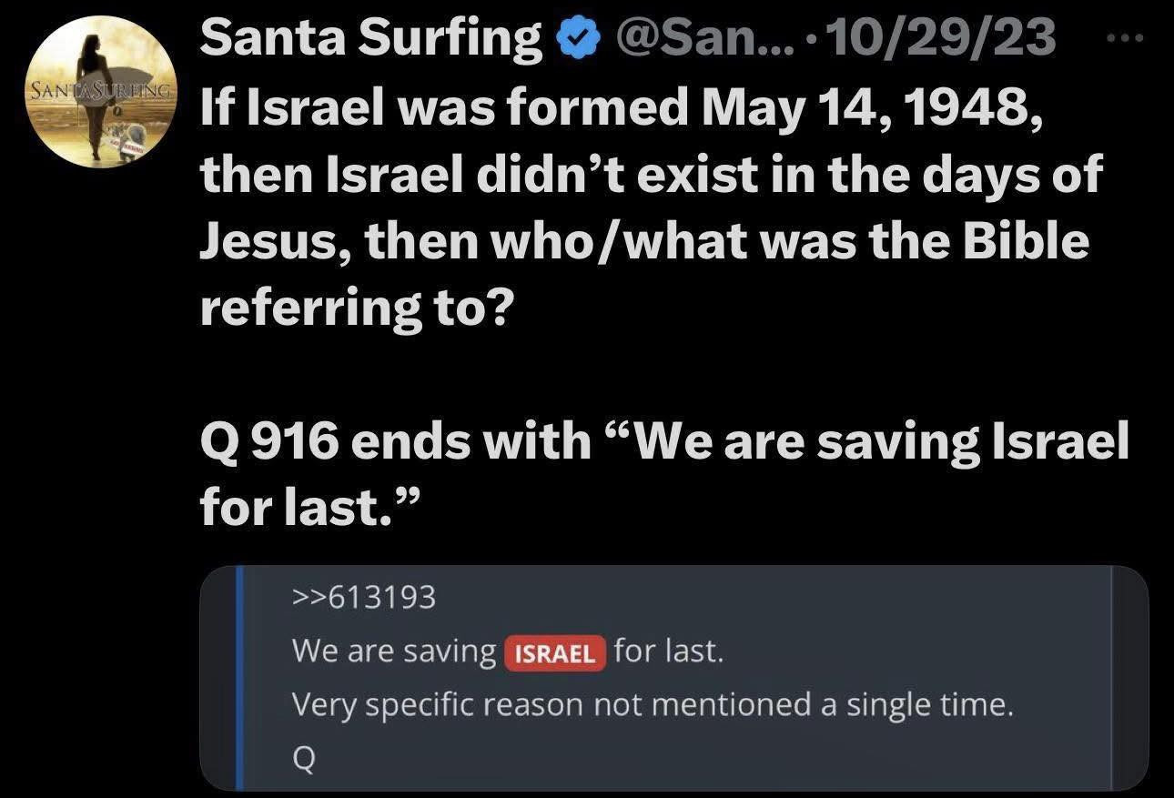
Task: Open the Santa Surfing profile avatar
Action: pos(100,91)
